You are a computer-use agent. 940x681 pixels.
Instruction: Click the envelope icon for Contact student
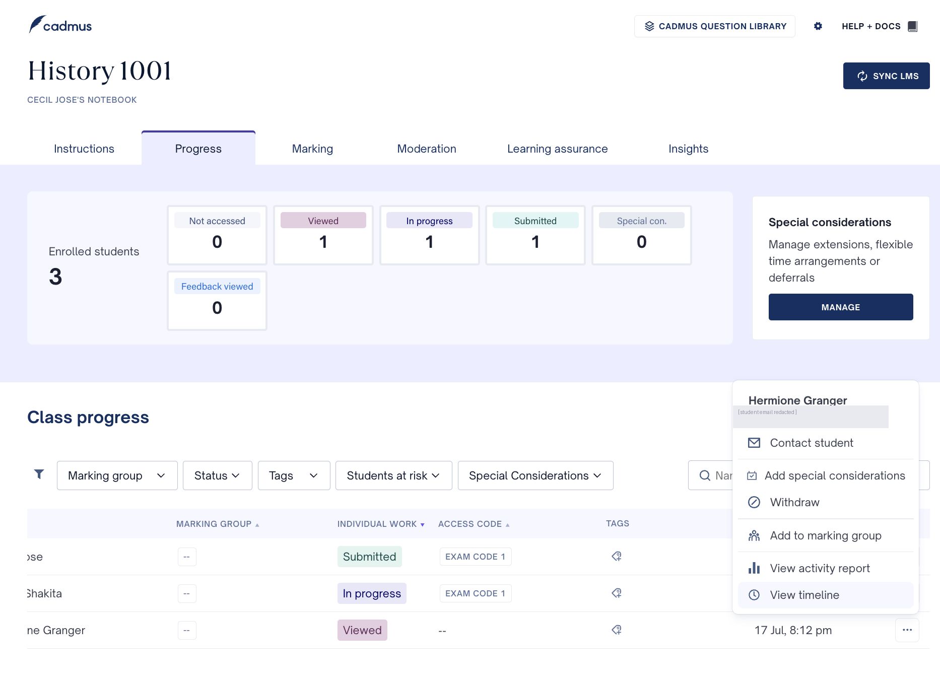click(754, 443)
